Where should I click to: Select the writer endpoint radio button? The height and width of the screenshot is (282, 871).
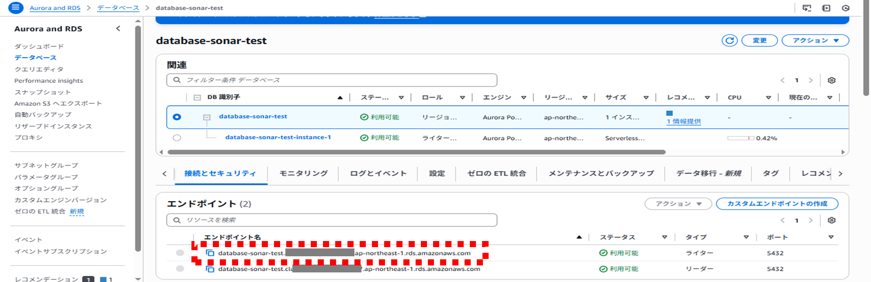tap(180, 253)
